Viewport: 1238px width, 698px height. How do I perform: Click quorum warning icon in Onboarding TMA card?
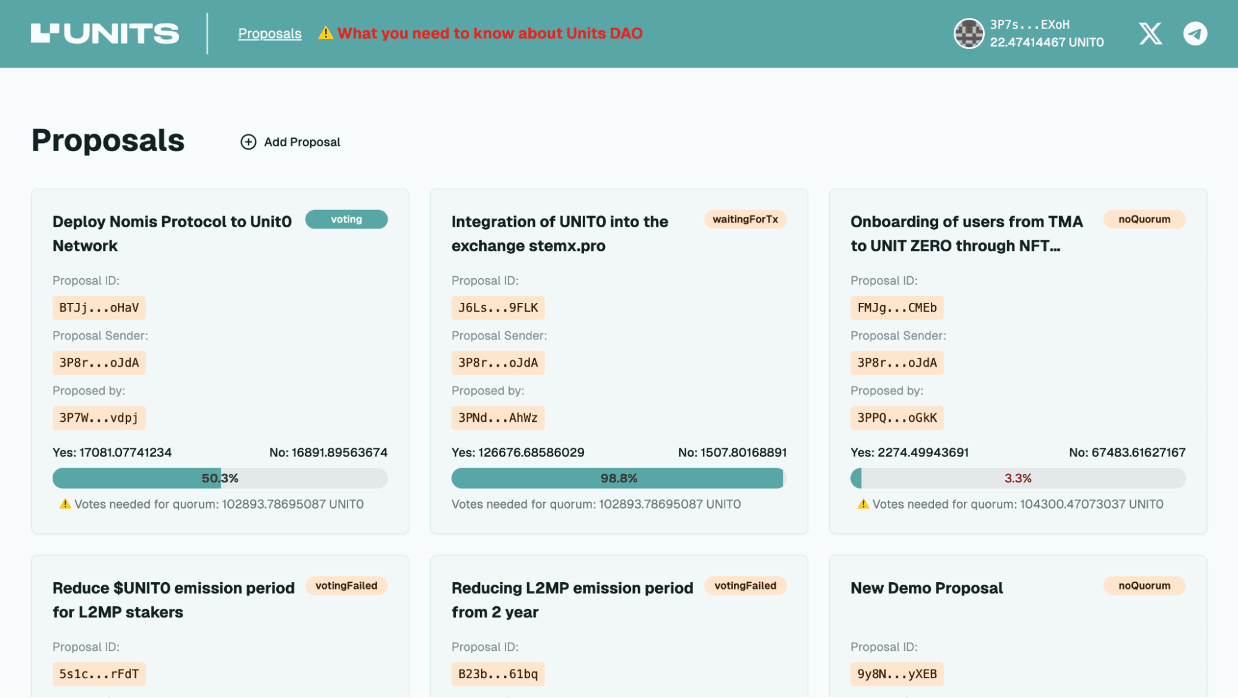(863, 504)
